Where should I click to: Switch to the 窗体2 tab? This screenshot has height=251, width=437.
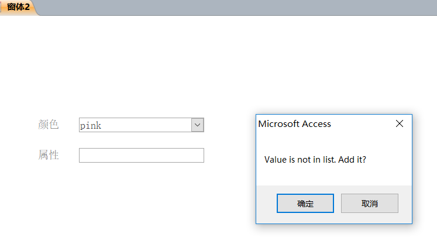(18, 6)
